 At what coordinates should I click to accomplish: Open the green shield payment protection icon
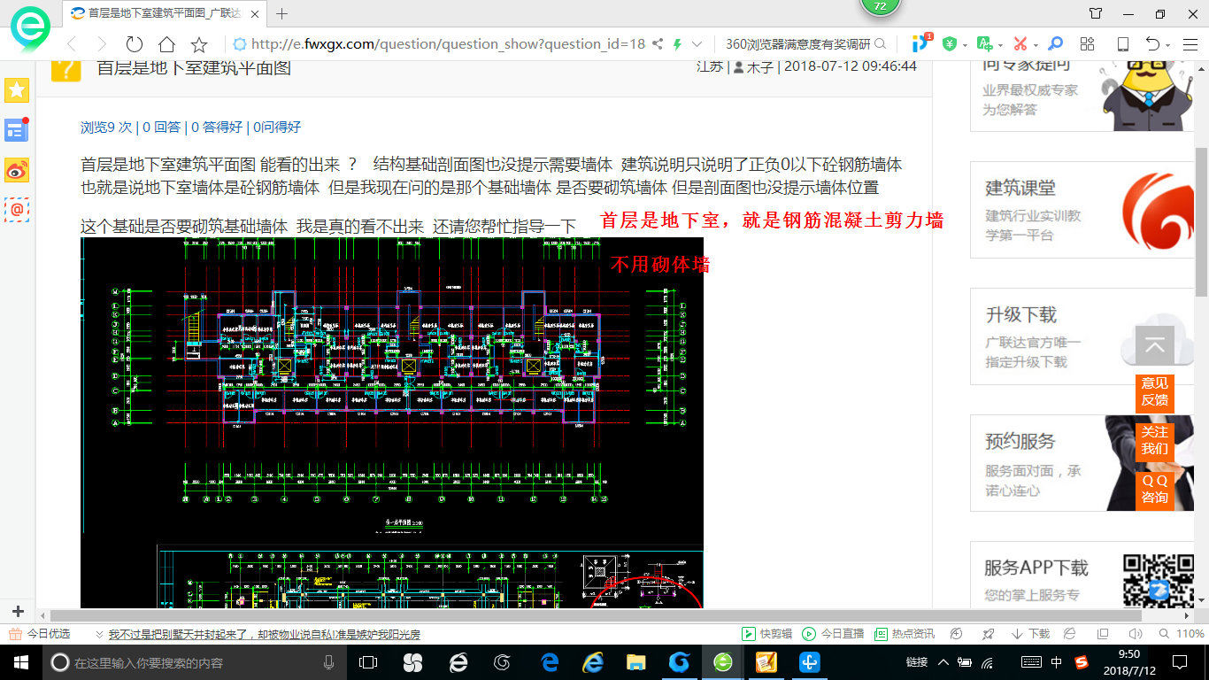point(949,44)
